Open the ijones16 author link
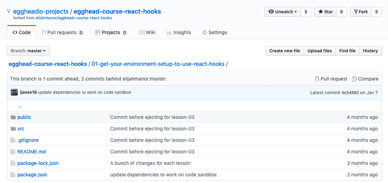The height and width of the screenshot is (183, 388). [x=28, y=92]
